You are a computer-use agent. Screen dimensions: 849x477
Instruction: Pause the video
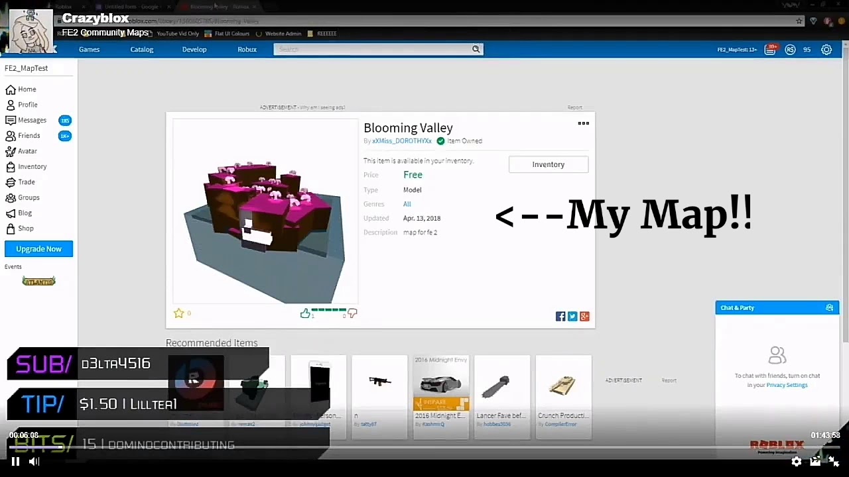tap(15, 462)
